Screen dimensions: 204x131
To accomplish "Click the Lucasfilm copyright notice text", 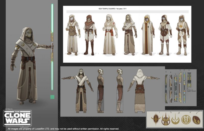I will click(x=63, y=129).
